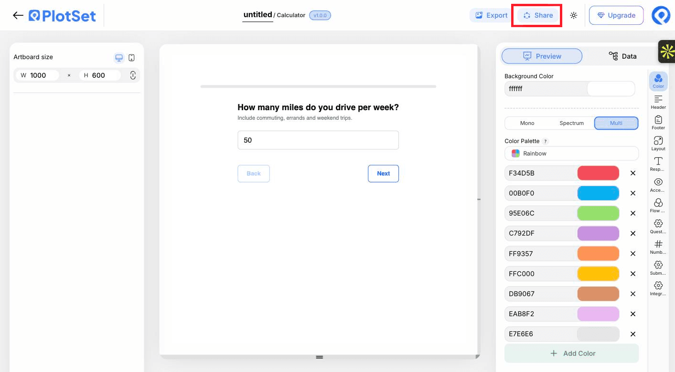The width and height of the screenshot is (675, 372).
Task: Open the Footer settings icon
Action: [658, 123]
